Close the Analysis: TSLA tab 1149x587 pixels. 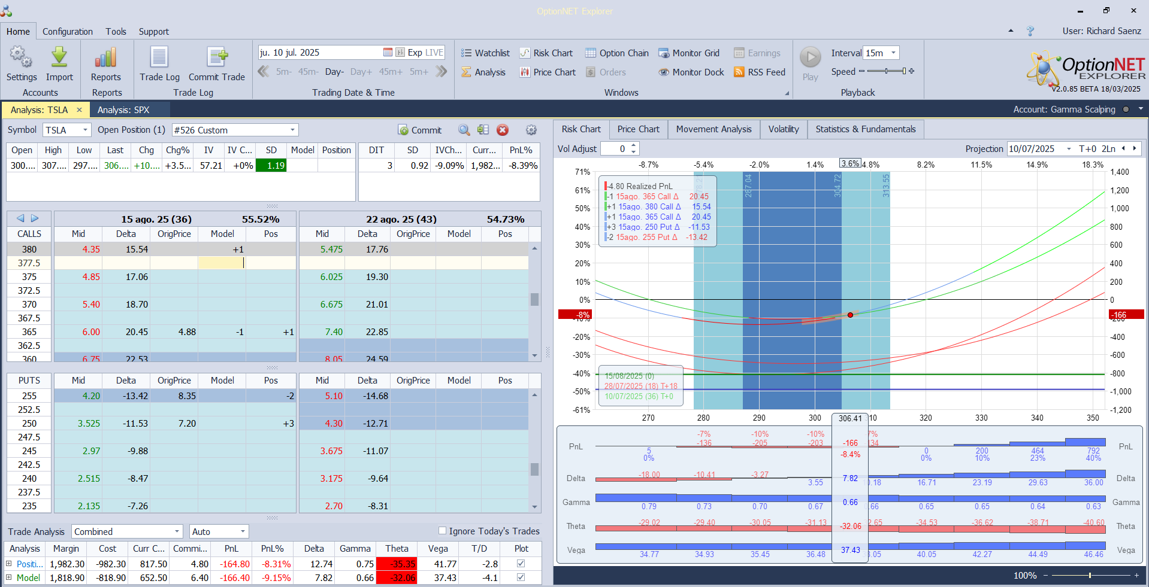coord(79,110)
